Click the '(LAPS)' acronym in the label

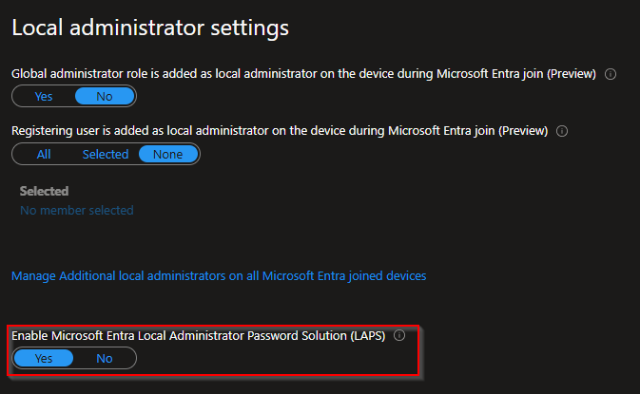point(366,335)
